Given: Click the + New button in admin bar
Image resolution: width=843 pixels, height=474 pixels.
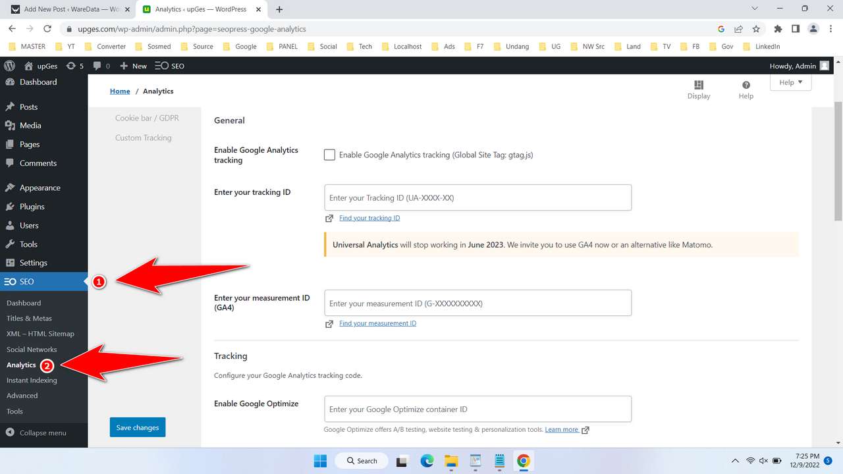Looking at the screenshot, I should pos(132,65).
